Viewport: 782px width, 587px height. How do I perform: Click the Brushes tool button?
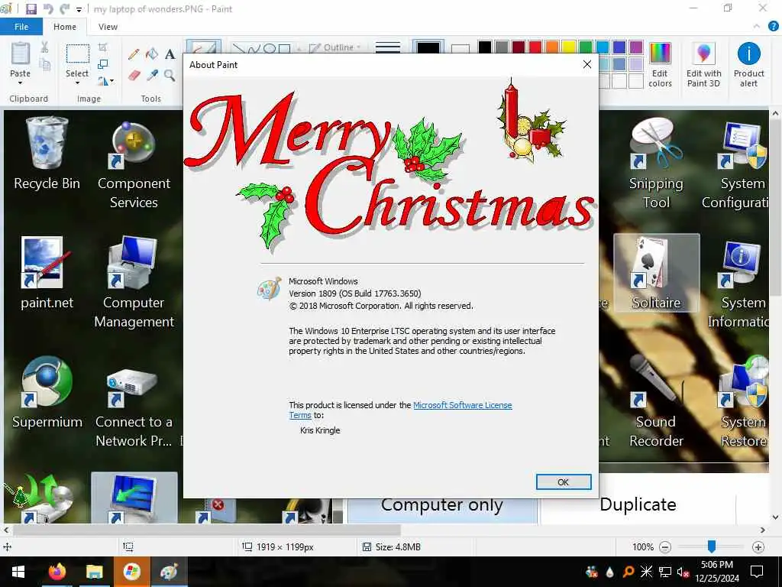(203, 47)
